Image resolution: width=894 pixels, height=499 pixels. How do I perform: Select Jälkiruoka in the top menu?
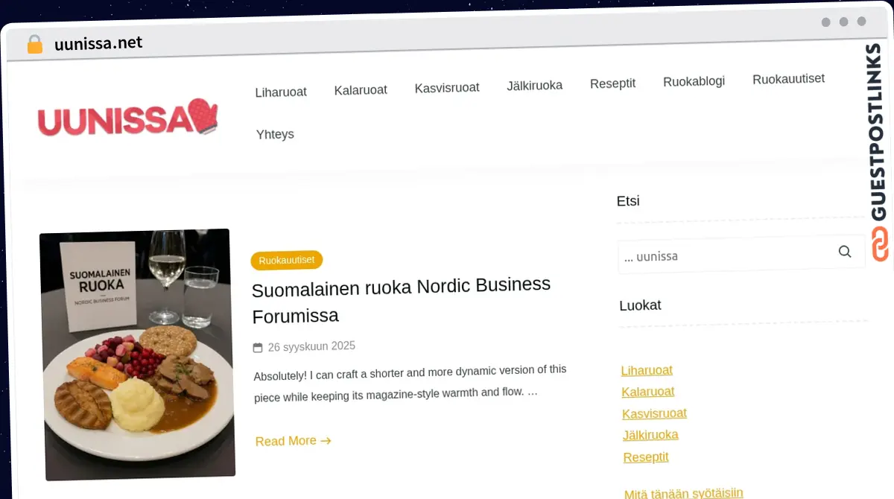(535, 86)
